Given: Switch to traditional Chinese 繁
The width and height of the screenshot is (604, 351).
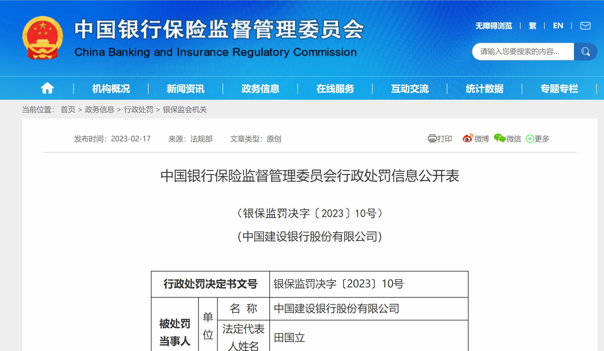Looking at the screenshot, I should point(533,26).
